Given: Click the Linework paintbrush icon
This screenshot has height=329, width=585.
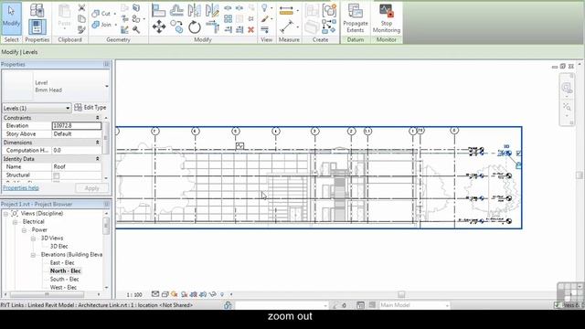Looking at the screenshot, I should tap(264, 18).
